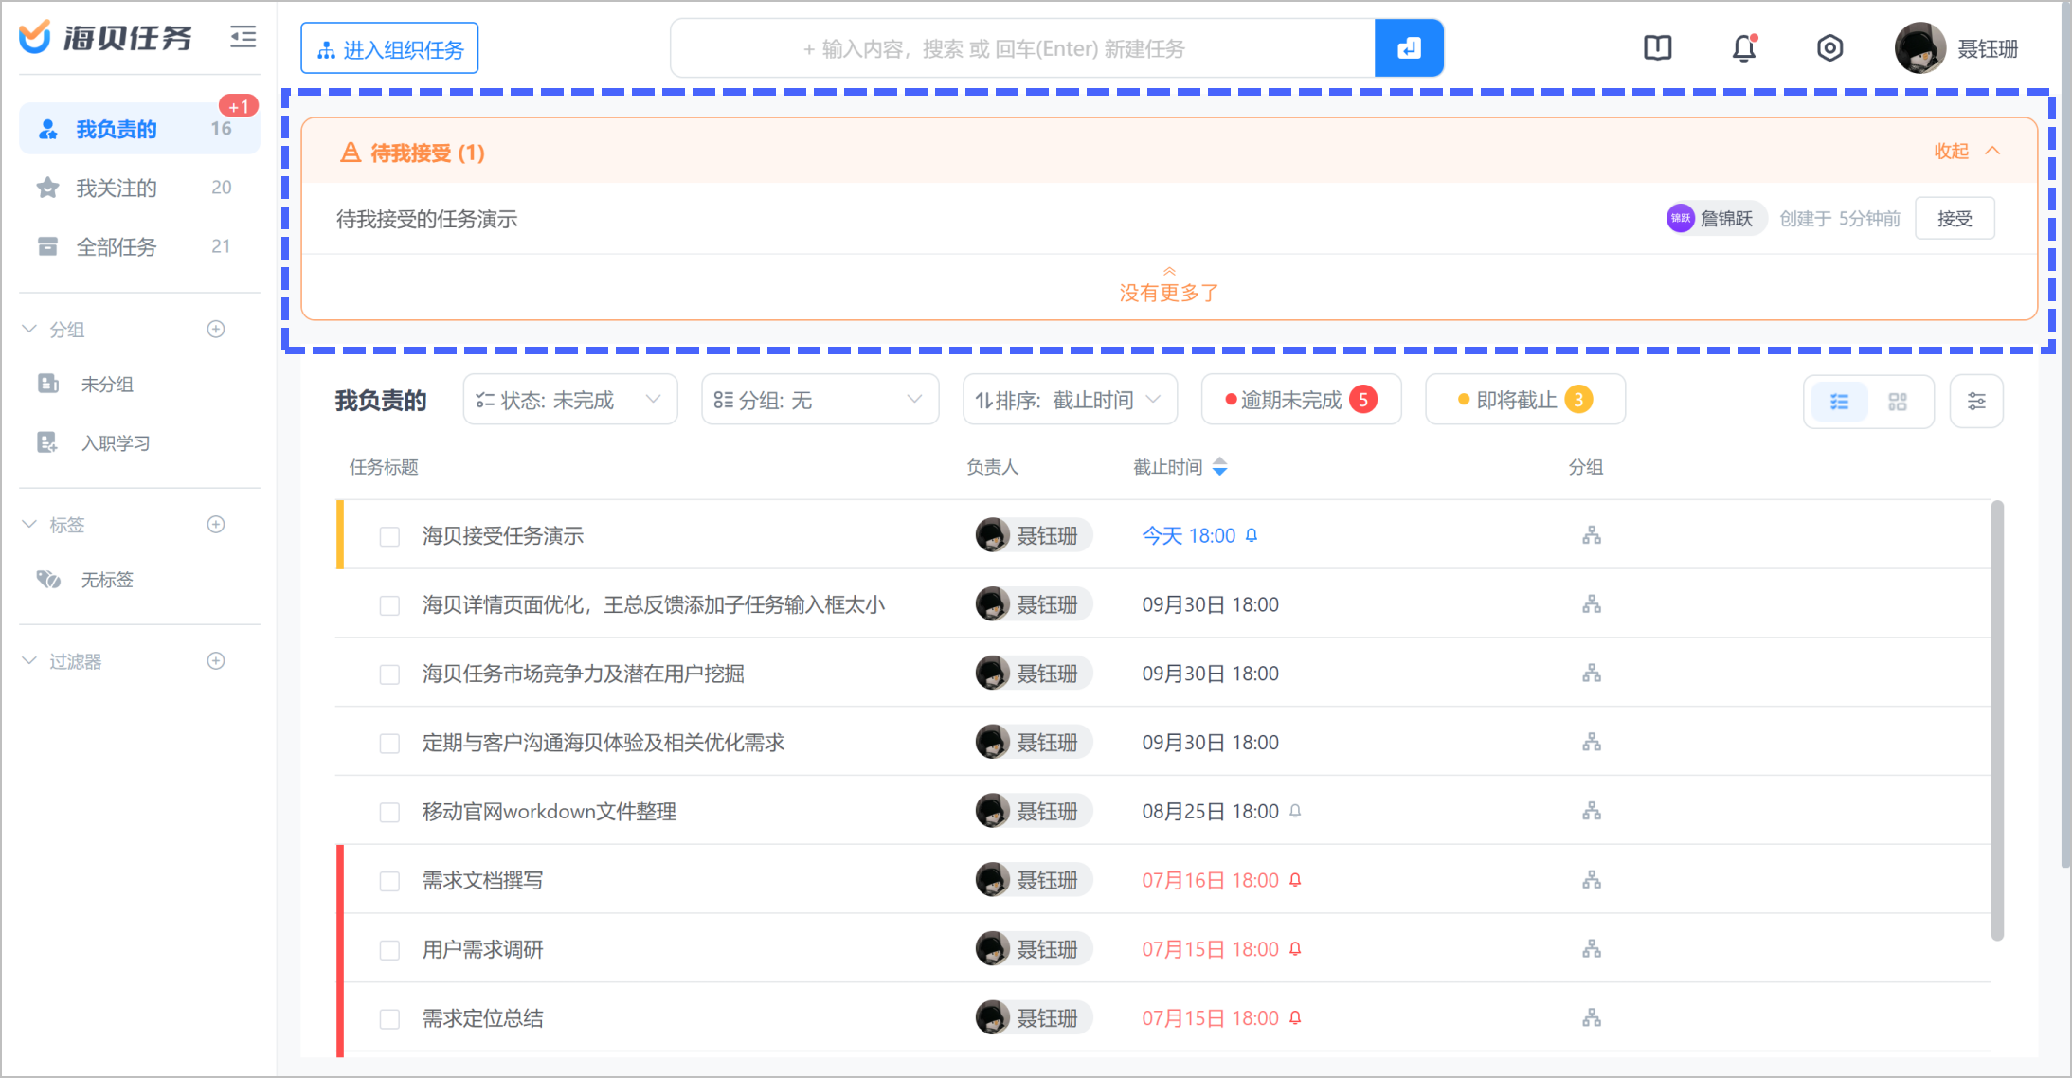This screenshot has height=1078, width=2072.
Task: Check the 用户需求调研 task checkbox
Action: [389, 950]
